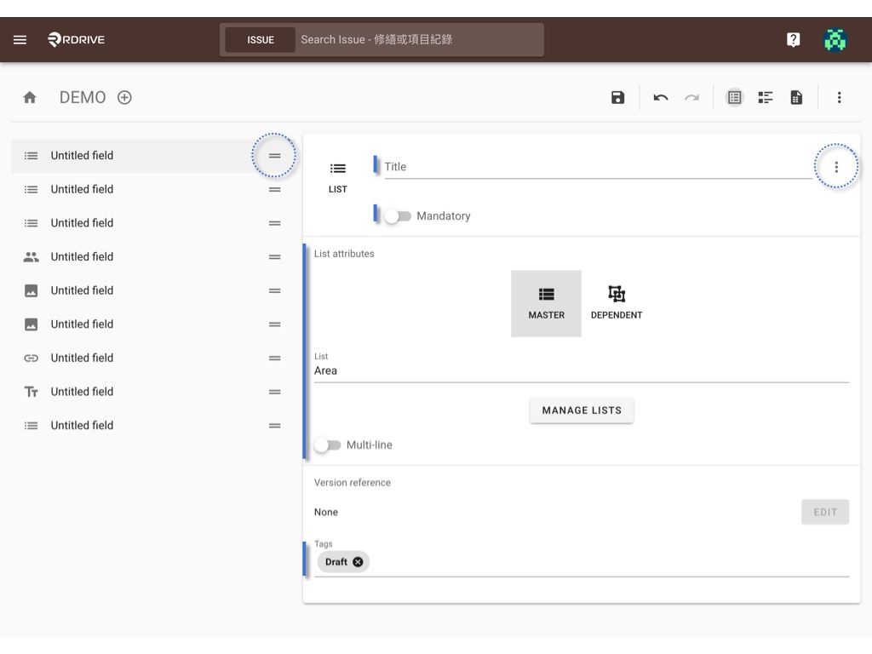Screen dimensions: 872x654
Task: Focus the Search Issue box
Action: click(420, 39)
